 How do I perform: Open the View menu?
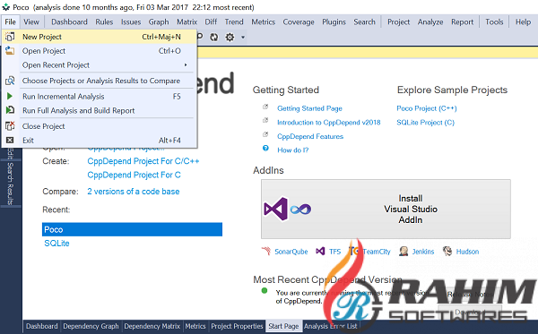click(x=31, y=21)
